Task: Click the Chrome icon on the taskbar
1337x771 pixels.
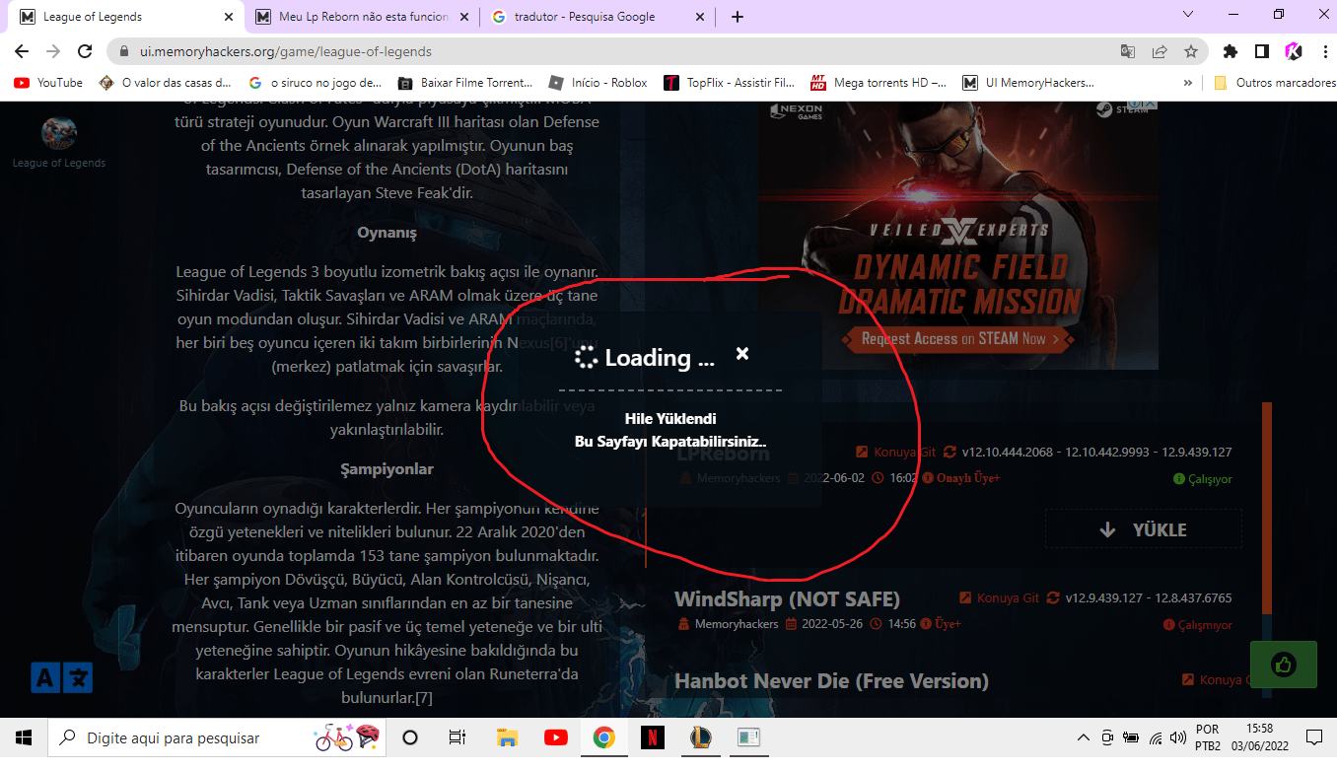Action: point(603,737)
